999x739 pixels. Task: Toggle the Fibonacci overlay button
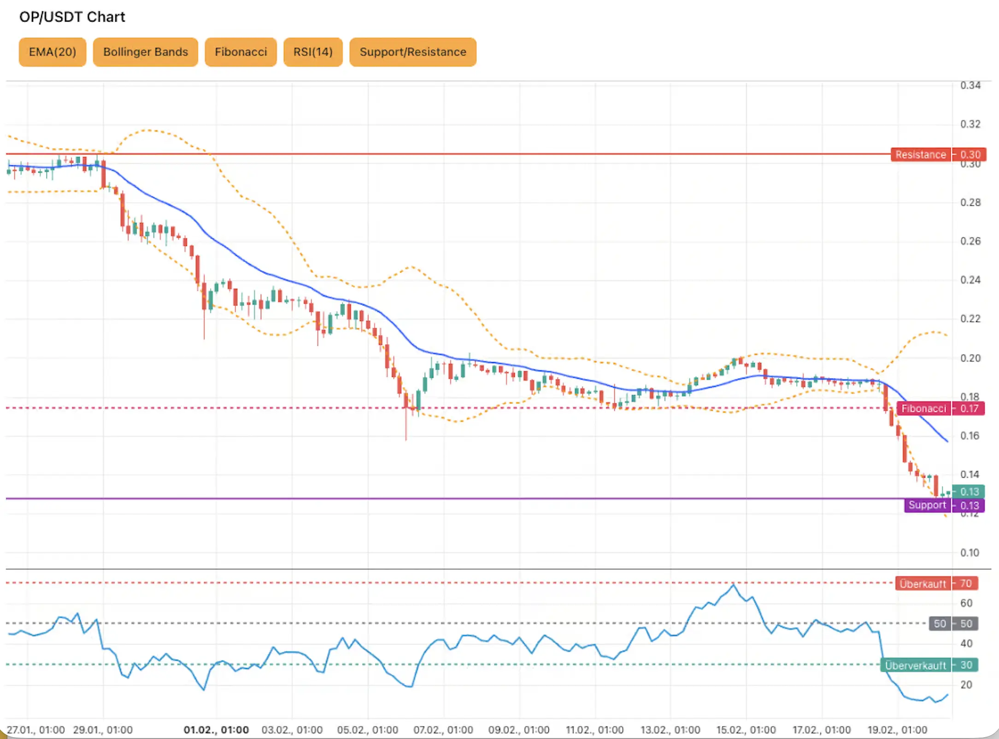pos(241,52)
